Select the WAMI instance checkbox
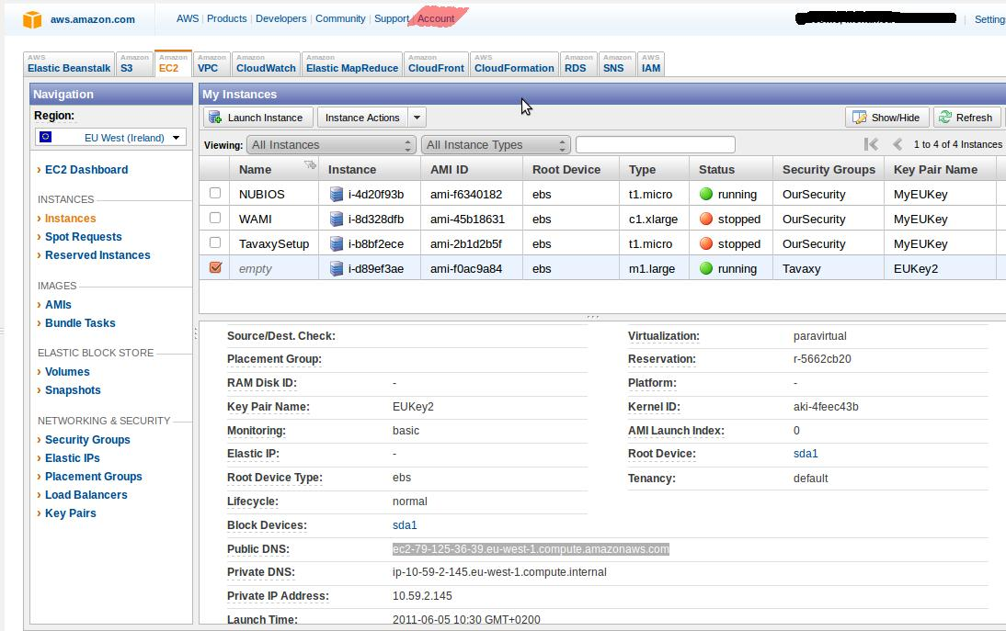The image size is (1006, 631). [215, 218]
